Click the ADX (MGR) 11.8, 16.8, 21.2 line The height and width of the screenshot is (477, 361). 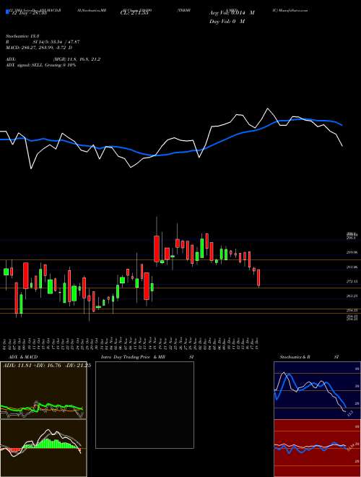point(53,59)
